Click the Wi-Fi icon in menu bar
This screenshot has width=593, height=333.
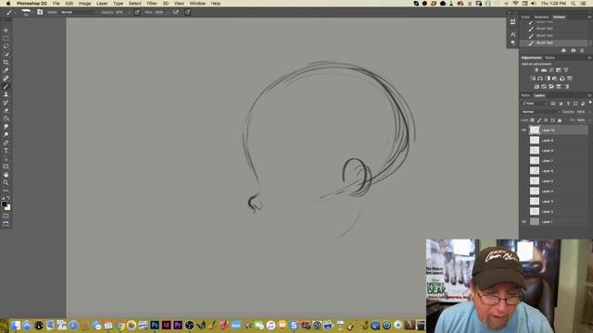[515, 4]
